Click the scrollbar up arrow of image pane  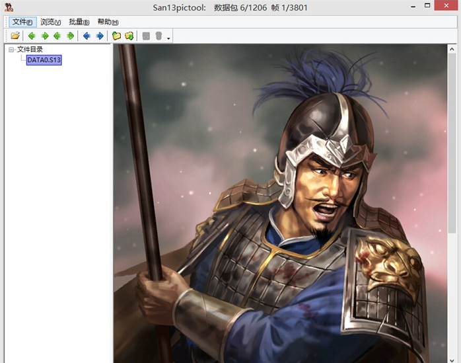point(452,49)
